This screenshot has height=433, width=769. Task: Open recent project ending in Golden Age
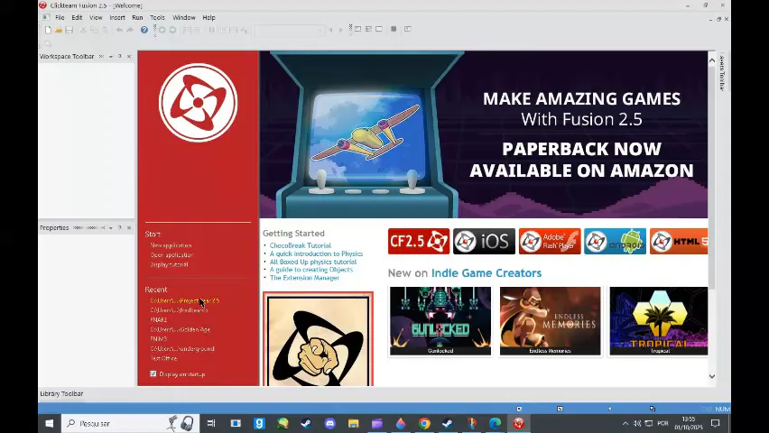click(180, 329)
